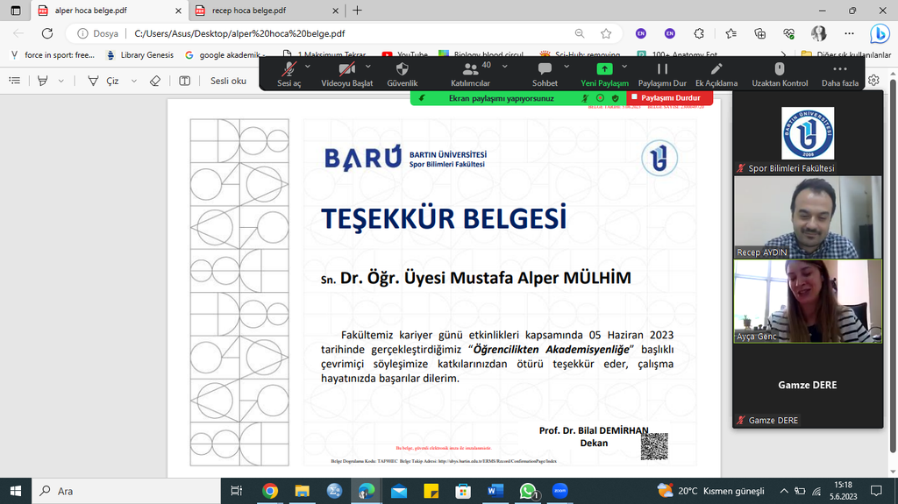The width and height of the screenshot is (898, 504).
Task: Open the Sohbet chat panel
Action: click(545, 69)
